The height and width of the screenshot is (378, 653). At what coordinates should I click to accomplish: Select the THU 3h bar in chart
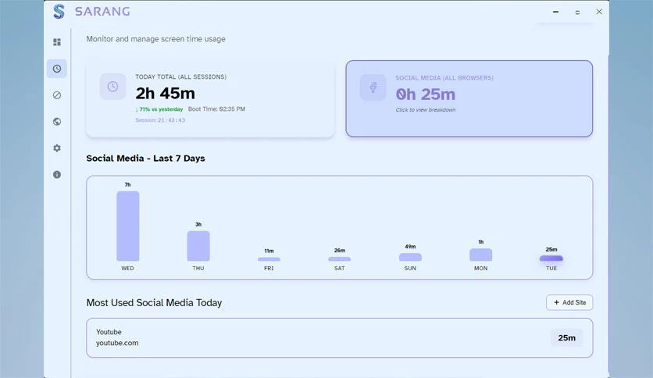tap(198, 246)
